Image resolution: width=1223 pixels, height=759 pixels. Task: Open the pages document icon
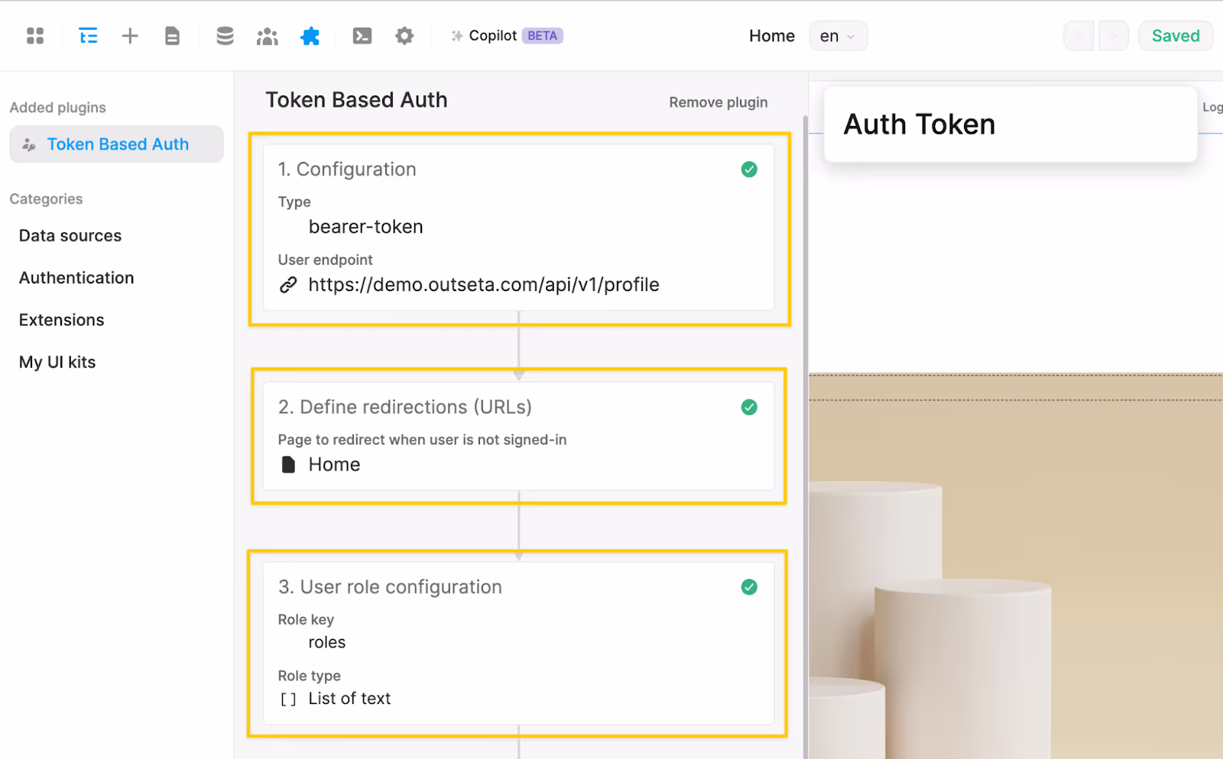pyautogui.click(x=173, y=36)
